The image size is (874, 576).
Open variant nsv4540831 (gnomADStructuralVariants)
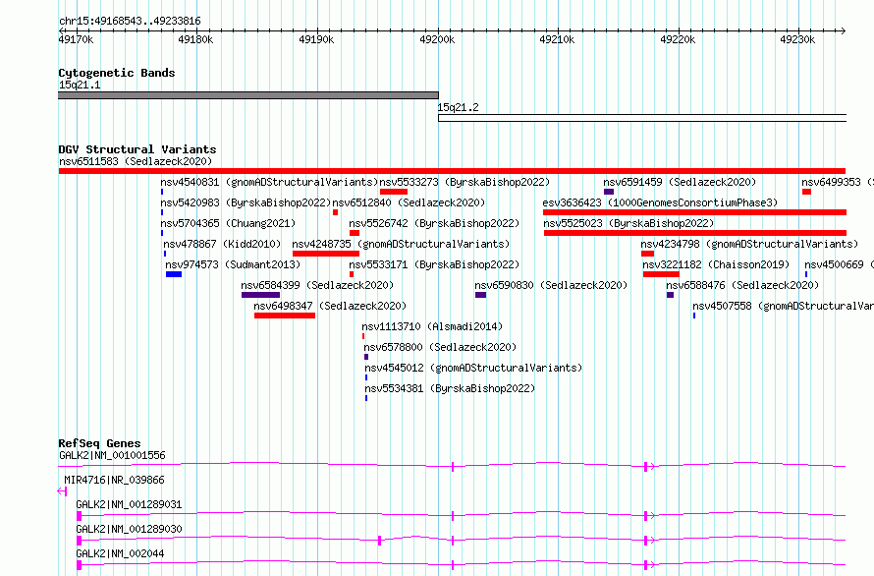pos(270,182)
